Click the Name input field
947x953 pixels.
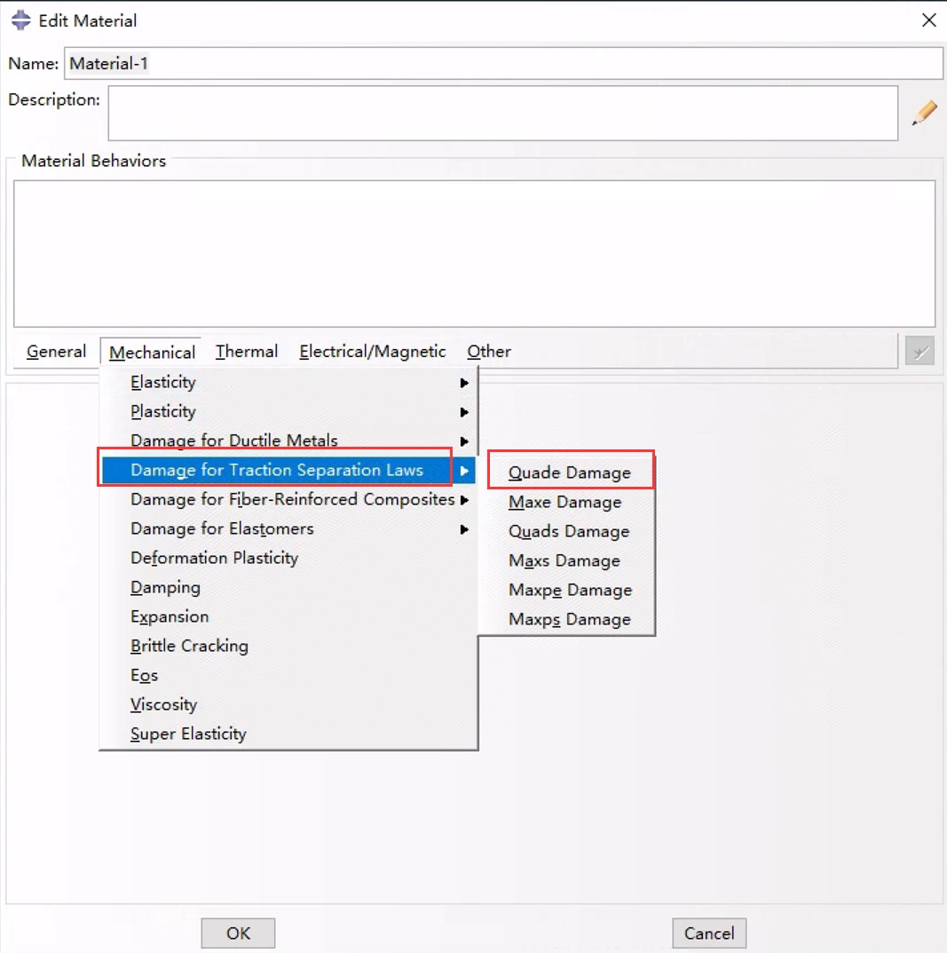pos(503,63)
